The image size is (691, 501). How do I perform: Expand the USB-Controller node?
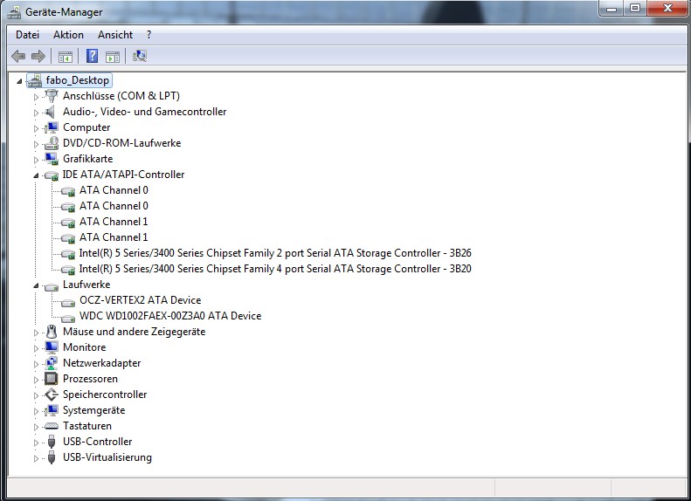click(36, 443)
